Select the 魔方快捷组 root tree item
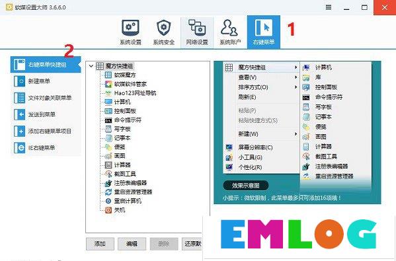The height and width of the screenshot is (261, 396). (119, 66)
